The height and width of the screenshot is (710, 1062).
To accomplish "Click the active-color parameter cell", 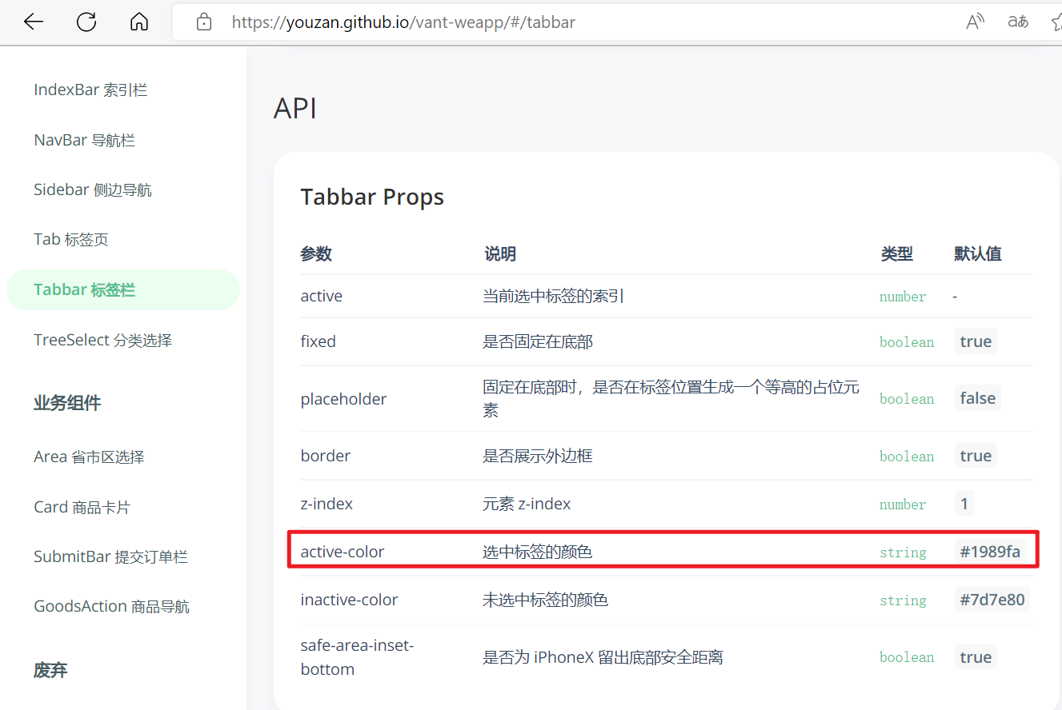I will tap(343, 552).
